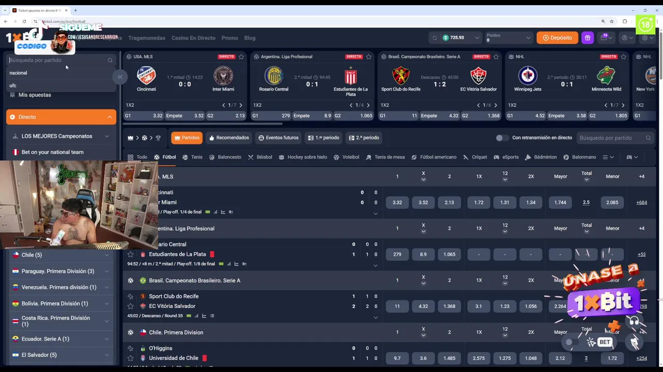Open the Puntos dropdown

coord(509,38)
